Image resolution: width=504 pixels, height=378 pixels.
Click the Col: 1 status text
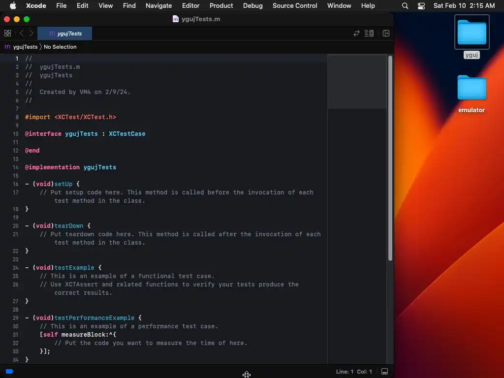364,372
